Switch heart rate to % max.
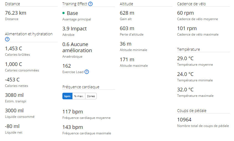This screenshot has height=141, width=234. pos(79,96)
